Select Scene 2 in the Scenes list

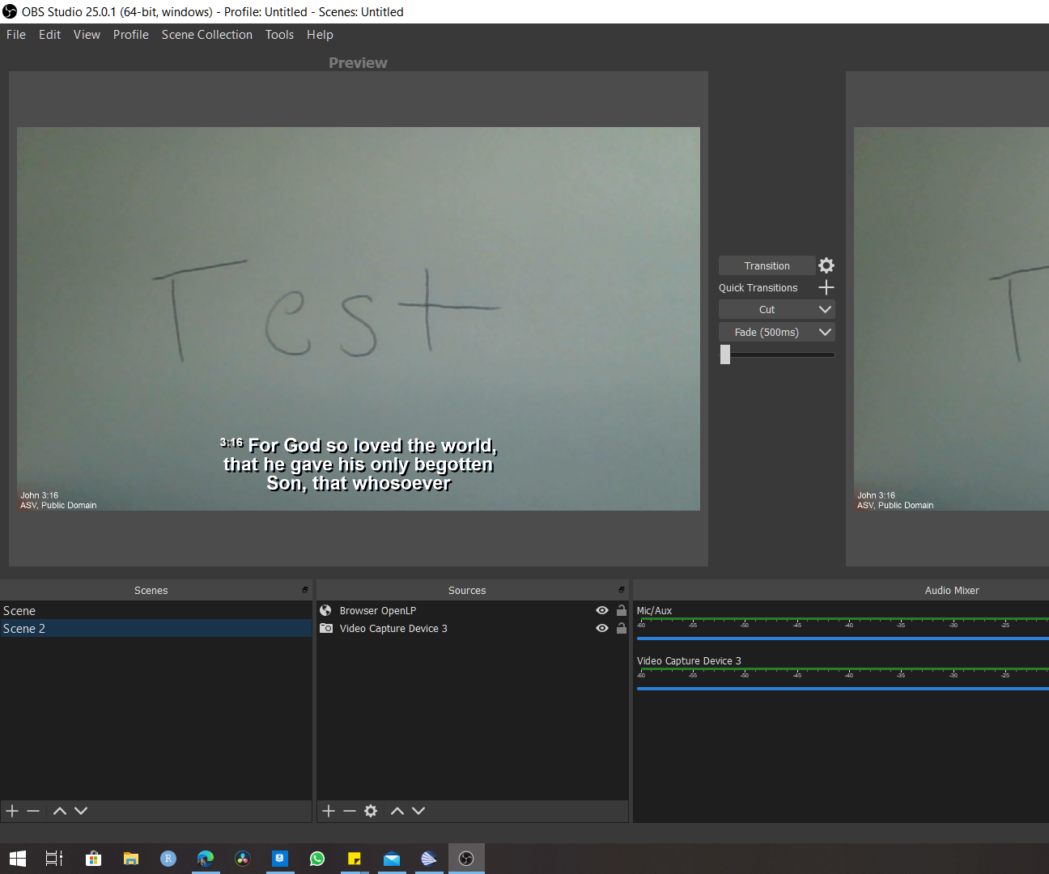point(81,628)
